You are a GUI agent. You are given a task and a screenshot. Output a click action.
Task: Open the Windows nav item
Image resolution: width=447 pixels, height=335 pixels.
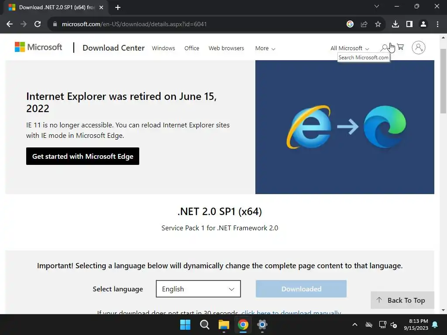click(x=163, y=48)
